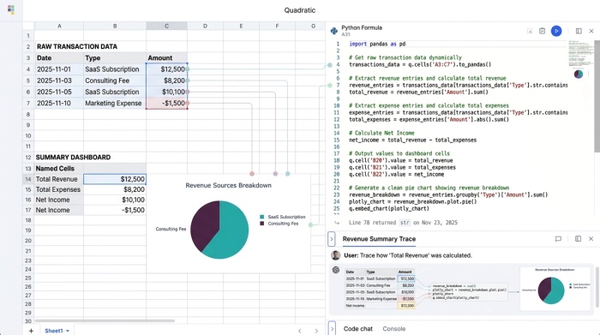Click the Consulting Fee type cell
This screenshot has height=335, width=600.
[x=115, y=81]
